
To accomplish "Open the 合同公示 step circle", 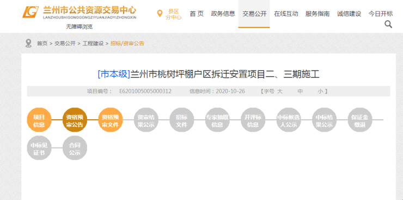I will [75, 148].
